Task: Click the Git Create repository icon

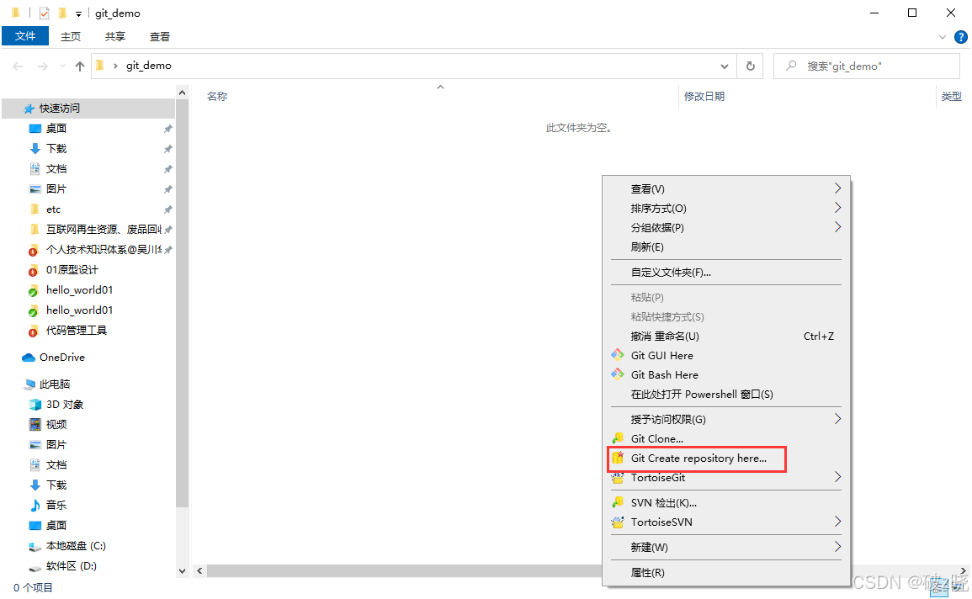Action: tap(618, 458)
